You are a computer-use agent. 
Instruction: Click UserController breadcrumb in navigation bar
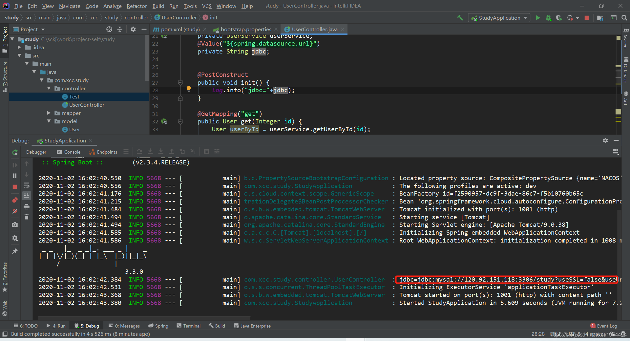click(x=176, y=17)
